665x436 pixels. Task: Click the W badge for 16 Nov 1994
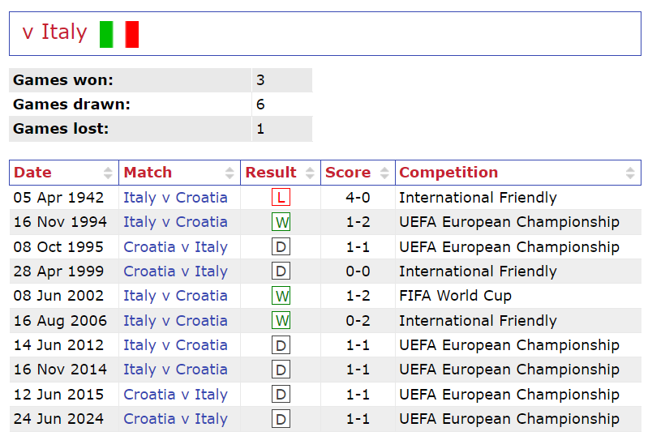(281, 222)
